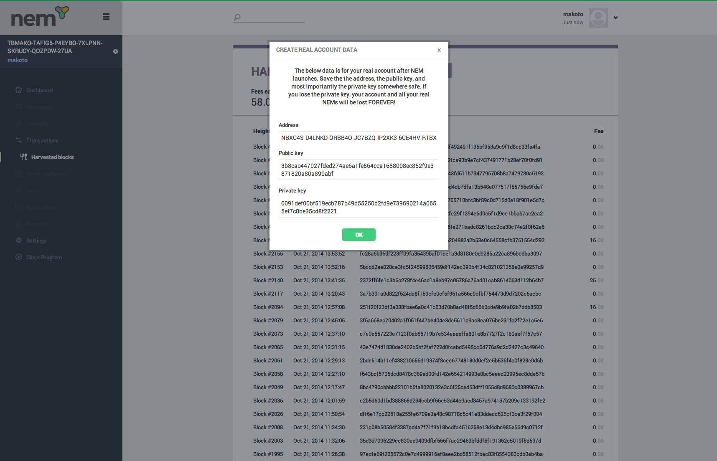717x461 pixels.
Task: Open Transactions in the sidebar
Action: (x=42, y=140)
